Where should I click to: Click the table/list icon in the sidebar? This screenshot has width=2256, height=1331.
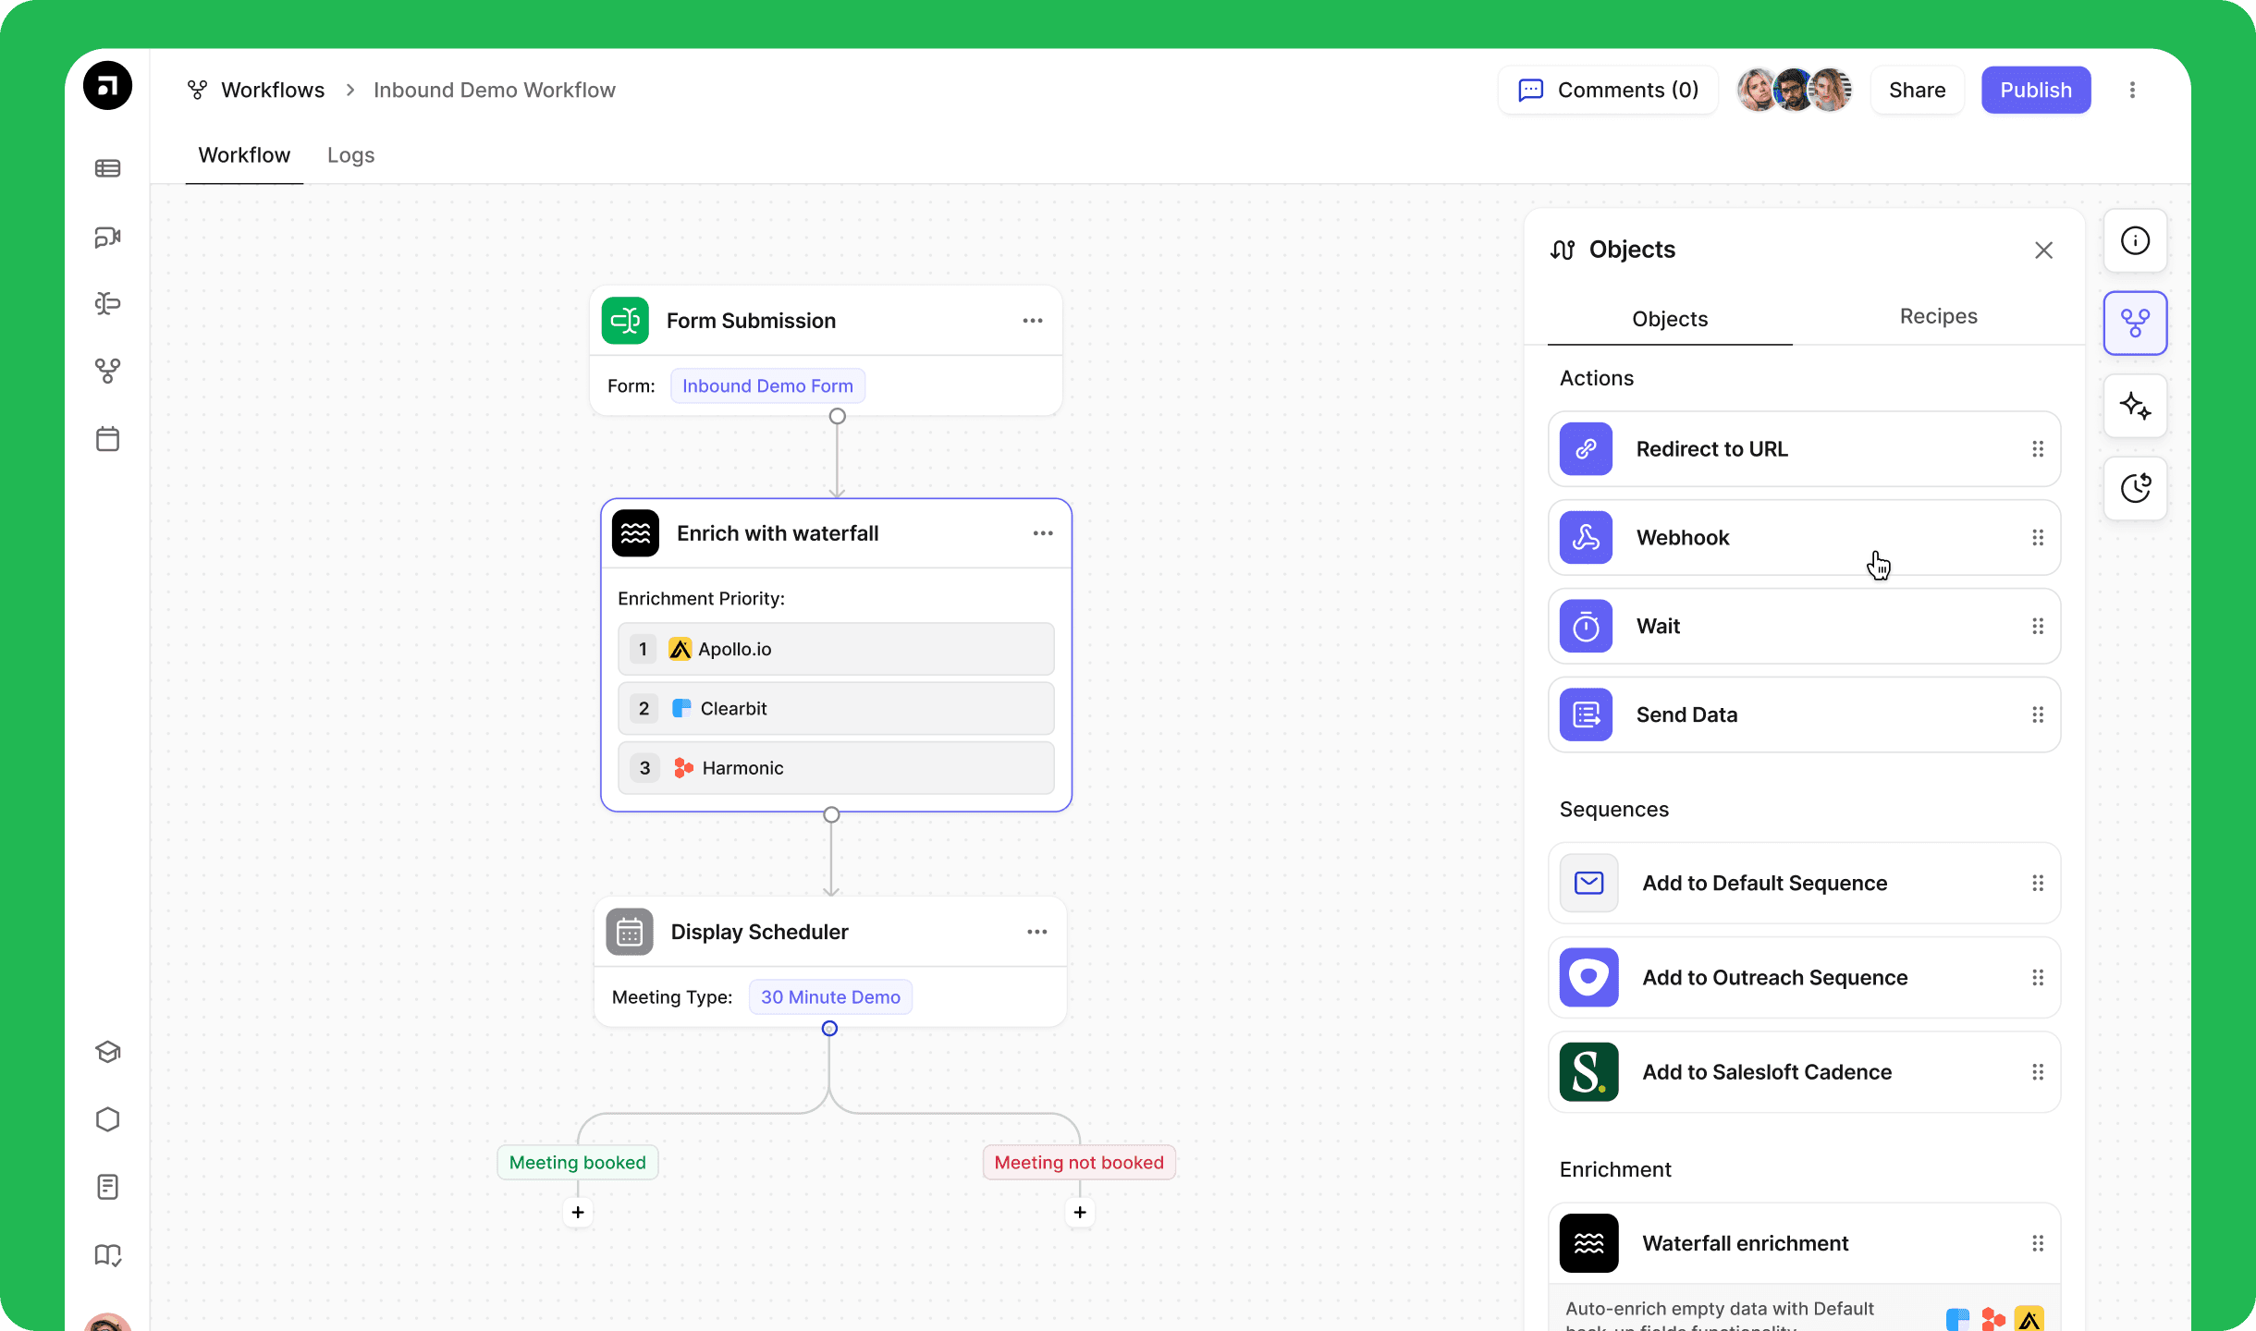tap(108, 169)
